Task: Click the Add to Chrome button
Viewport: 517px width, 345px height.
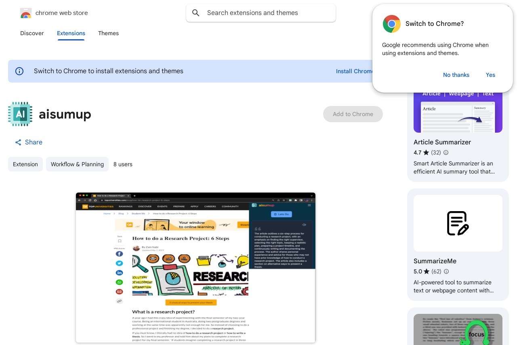Action: [353, 114]
